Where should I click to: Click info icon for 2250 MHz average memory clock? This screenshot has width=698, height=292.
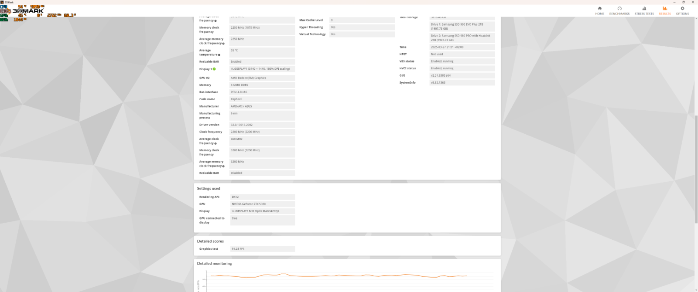coord(223,44)
